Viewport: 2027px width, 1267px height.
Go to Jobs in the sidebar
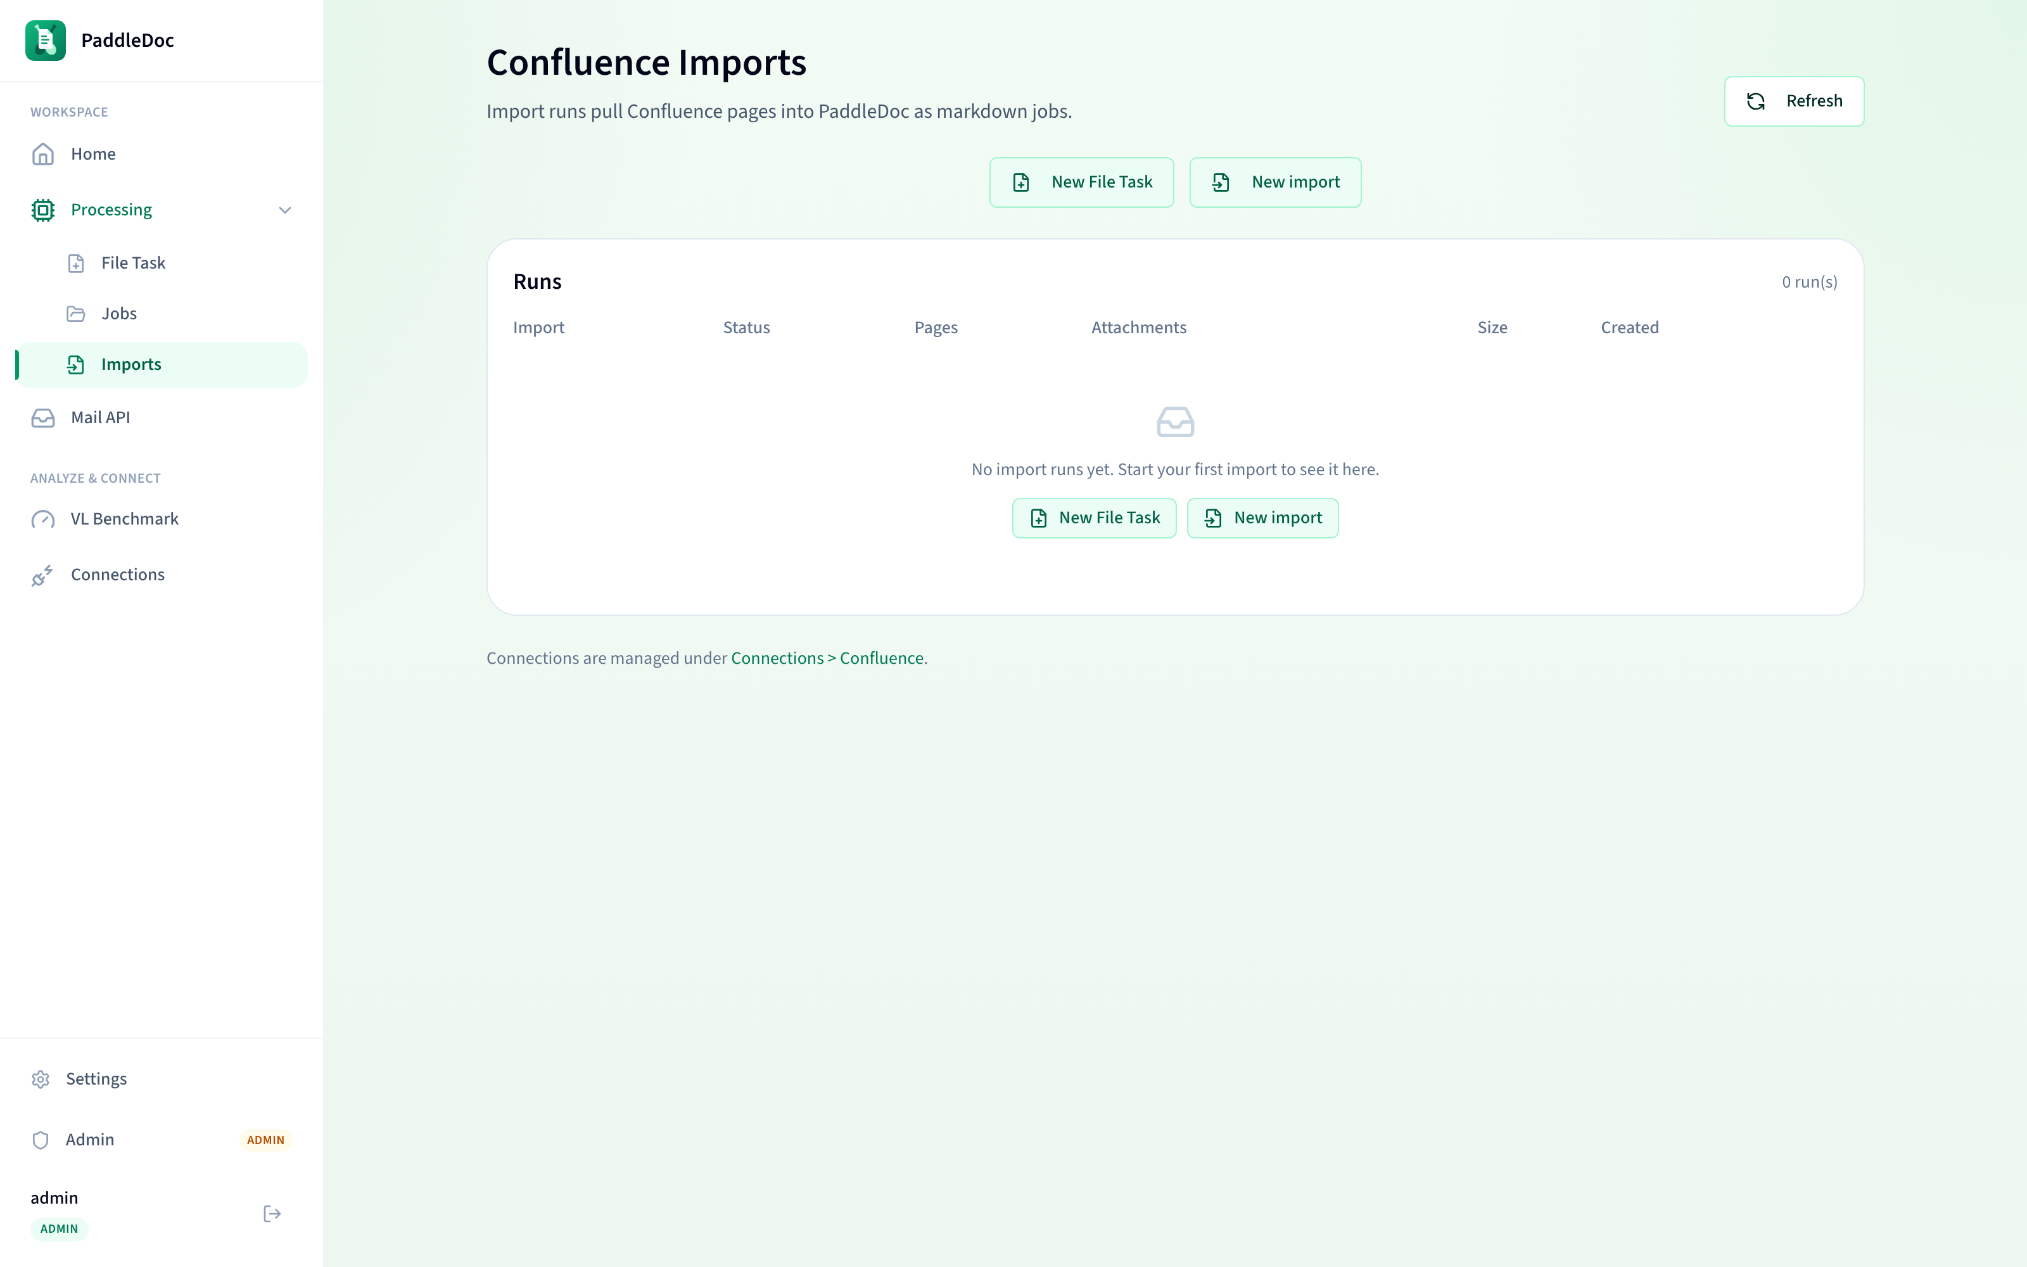[x=161, y=314]
